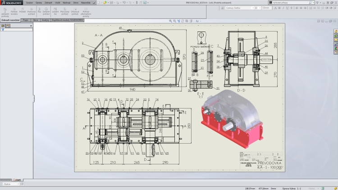The height and width of the screenshot is (190, 338).
Task: Click the Oříznout pohled tool
Action: click(x=75, y=11)
